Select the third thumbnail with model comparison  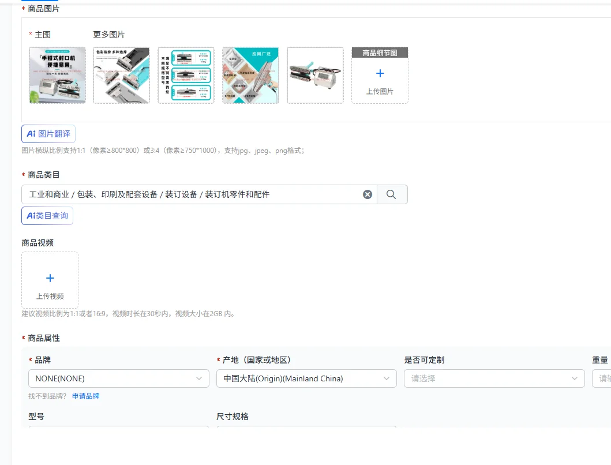[186, 75]
